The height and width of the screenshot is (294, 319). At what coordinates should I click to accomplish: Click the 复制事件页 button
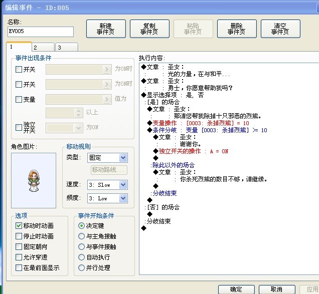coord(149,29)
